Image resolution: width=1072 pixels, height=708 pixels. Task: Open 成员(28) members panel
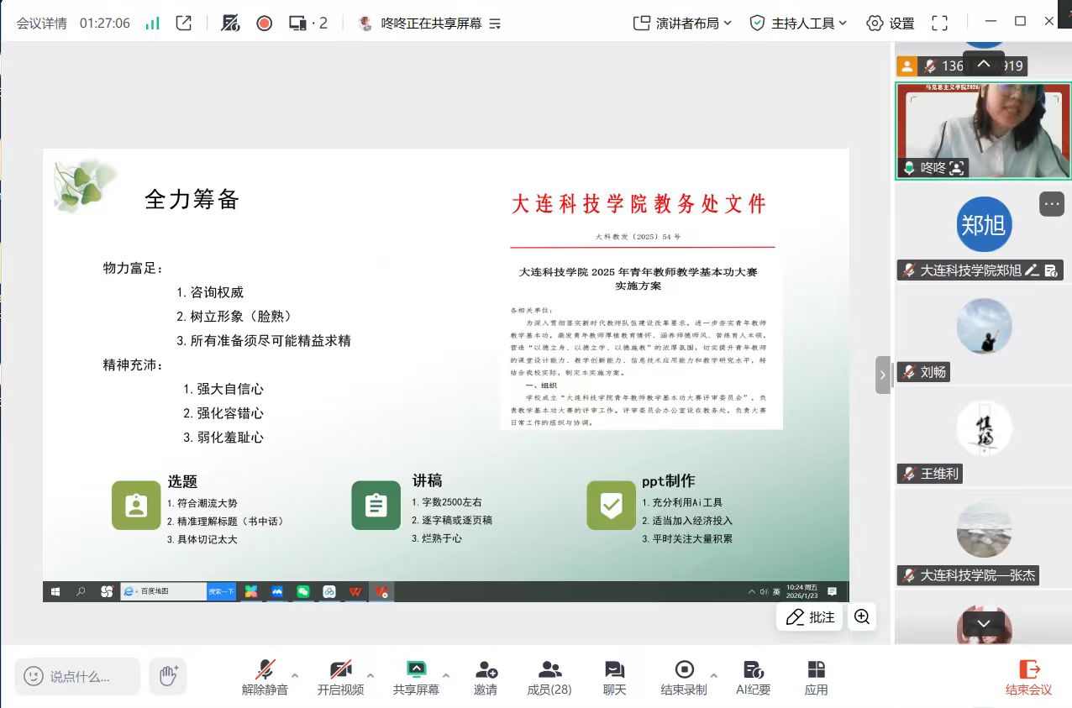pyautogui.click(x=549, y=677)
